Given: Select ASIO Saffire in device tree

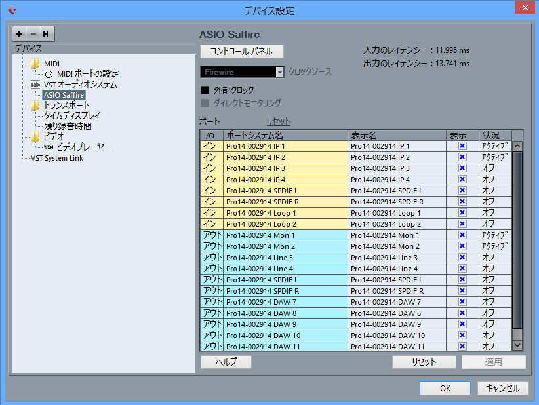Looking at the screenshot, I should click(x=64, y=95).
